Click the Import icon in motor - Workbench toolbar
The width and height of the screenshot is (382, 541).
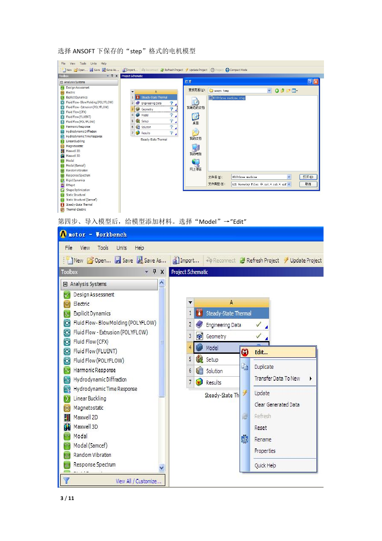click(x=176, y=260)
